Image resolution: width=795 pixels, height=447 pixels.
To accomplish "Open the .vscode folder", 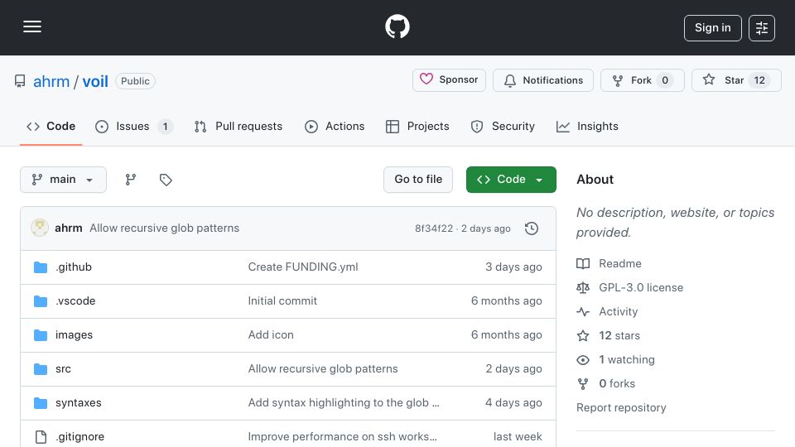I will [75, 301].
